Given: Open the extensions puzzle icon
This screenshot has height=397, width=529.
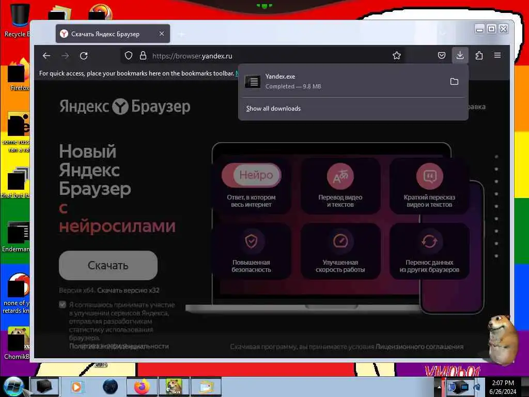Looking at the screenshot, I should pyautogui.click(x=479, y=55).
